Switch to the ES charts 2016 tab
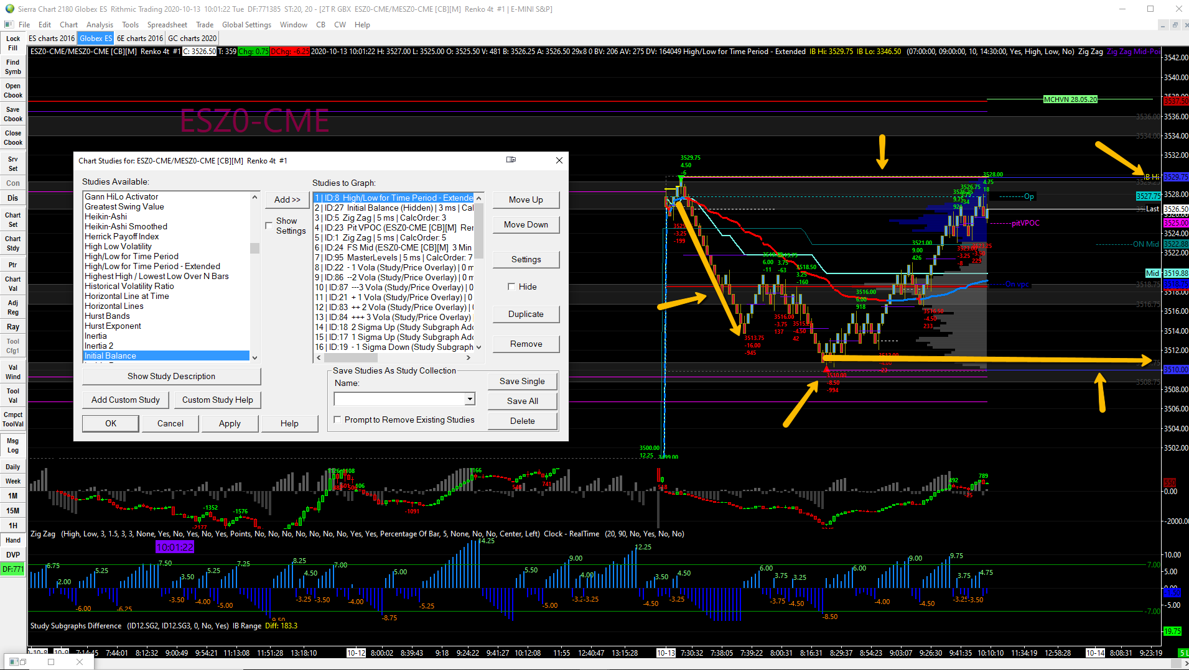1189x670 pixels. [52, 39]
